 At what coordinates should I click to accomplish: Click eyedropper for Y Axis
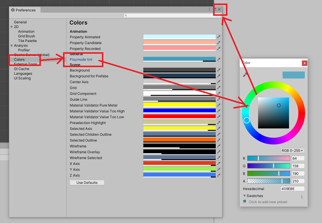(x=219, y=169)
